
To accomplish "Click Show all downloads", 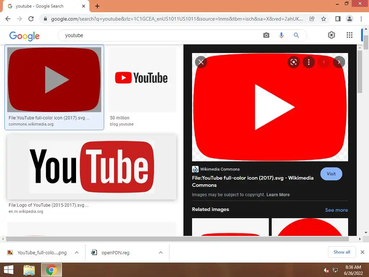I will (342, 252).
